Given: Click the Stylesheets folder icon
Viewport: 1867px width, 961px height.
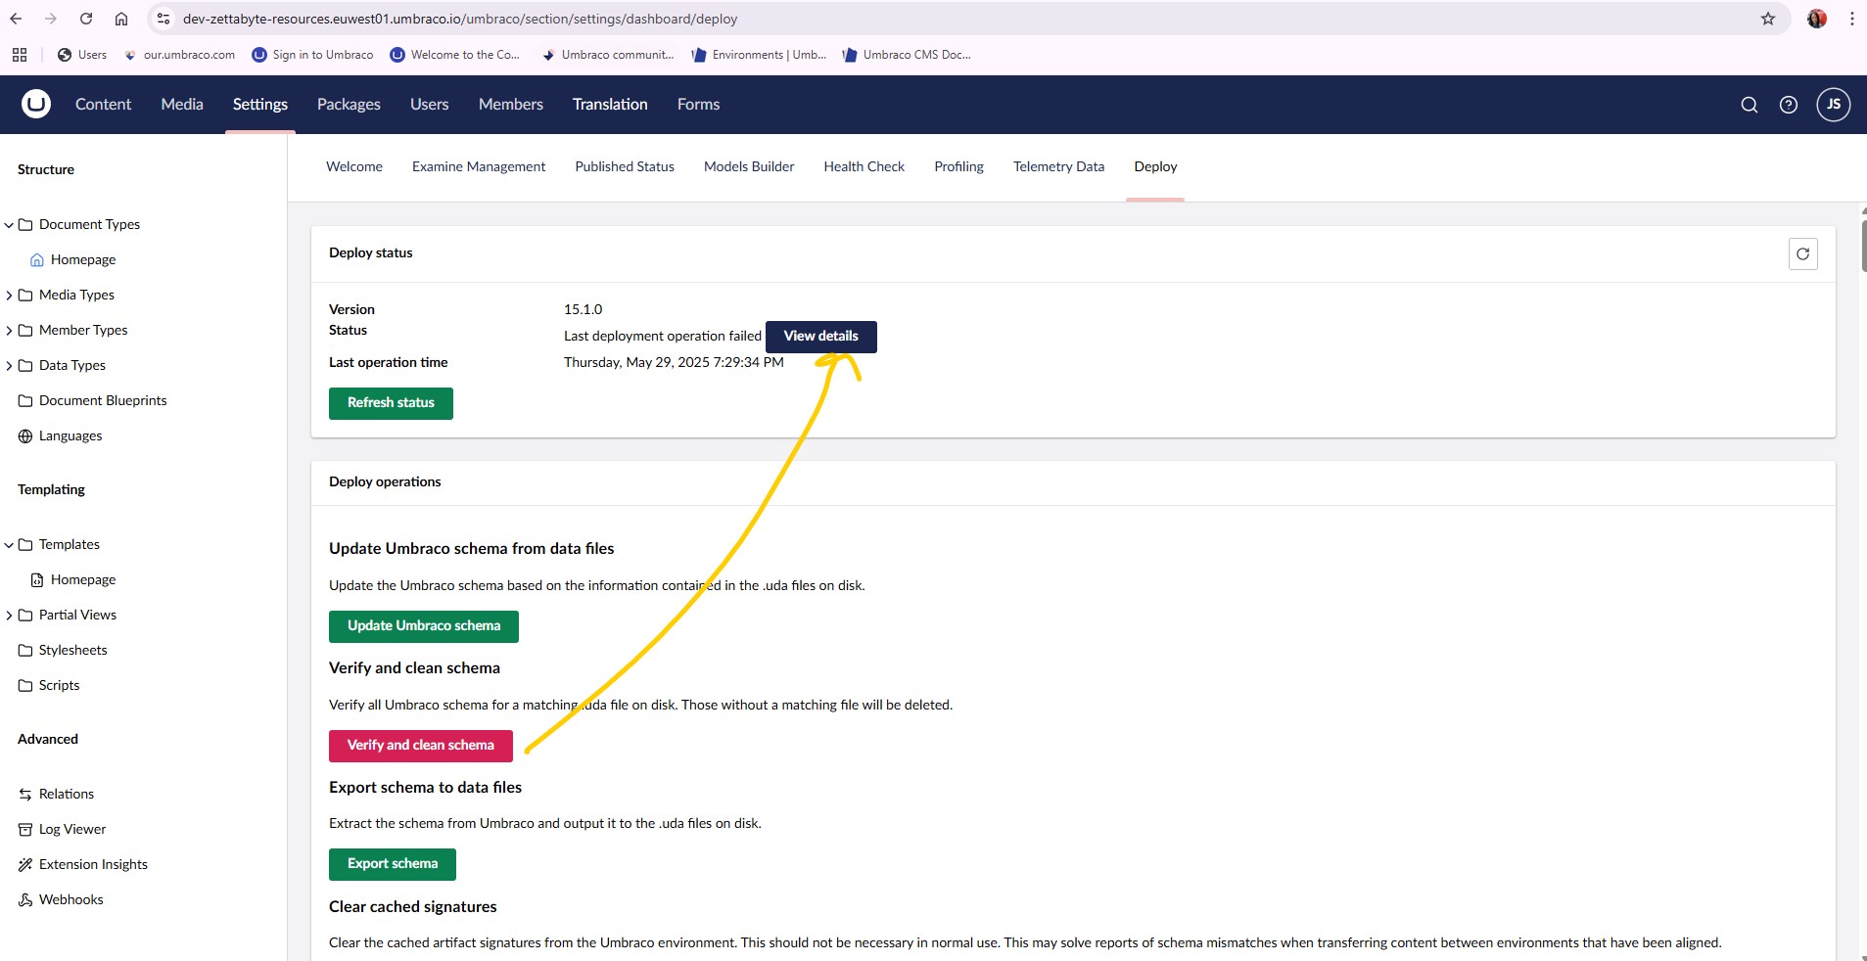Looking at the screenshot, I should pos(25,651).
